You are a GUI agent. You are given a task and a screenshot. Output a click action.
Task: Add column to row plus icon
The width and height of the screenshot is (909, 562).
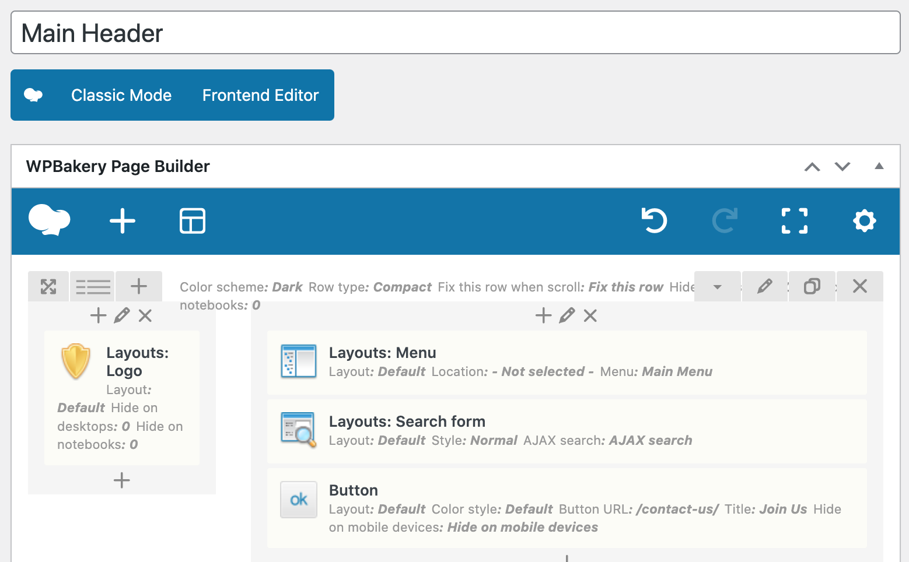coord(139,286)
